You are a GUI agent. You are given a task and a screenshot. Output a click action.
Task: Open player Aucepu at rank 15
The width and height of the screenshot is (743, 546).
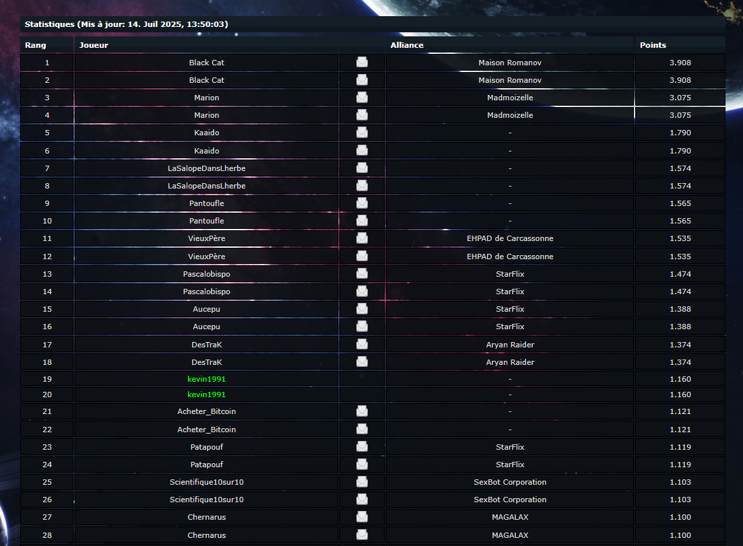207,309
